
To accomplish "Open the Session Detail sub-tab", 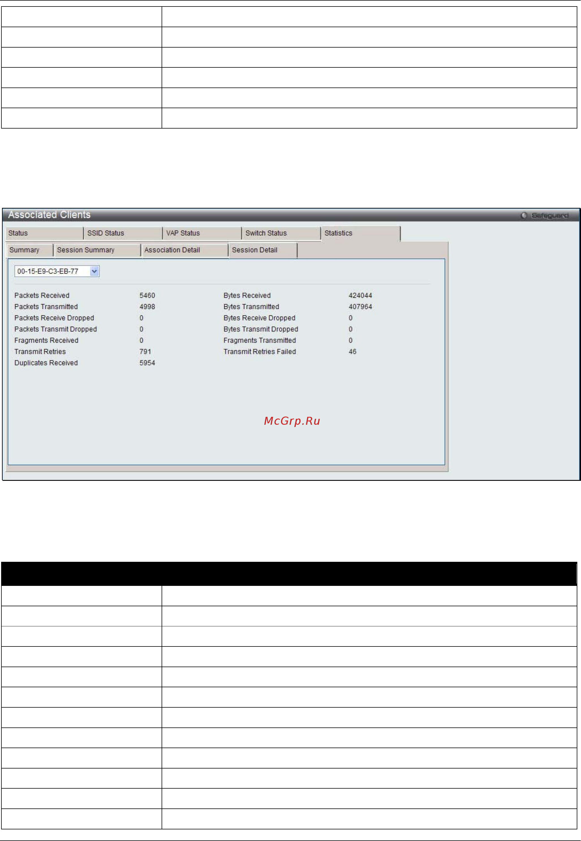I will [x=263, y=250].
